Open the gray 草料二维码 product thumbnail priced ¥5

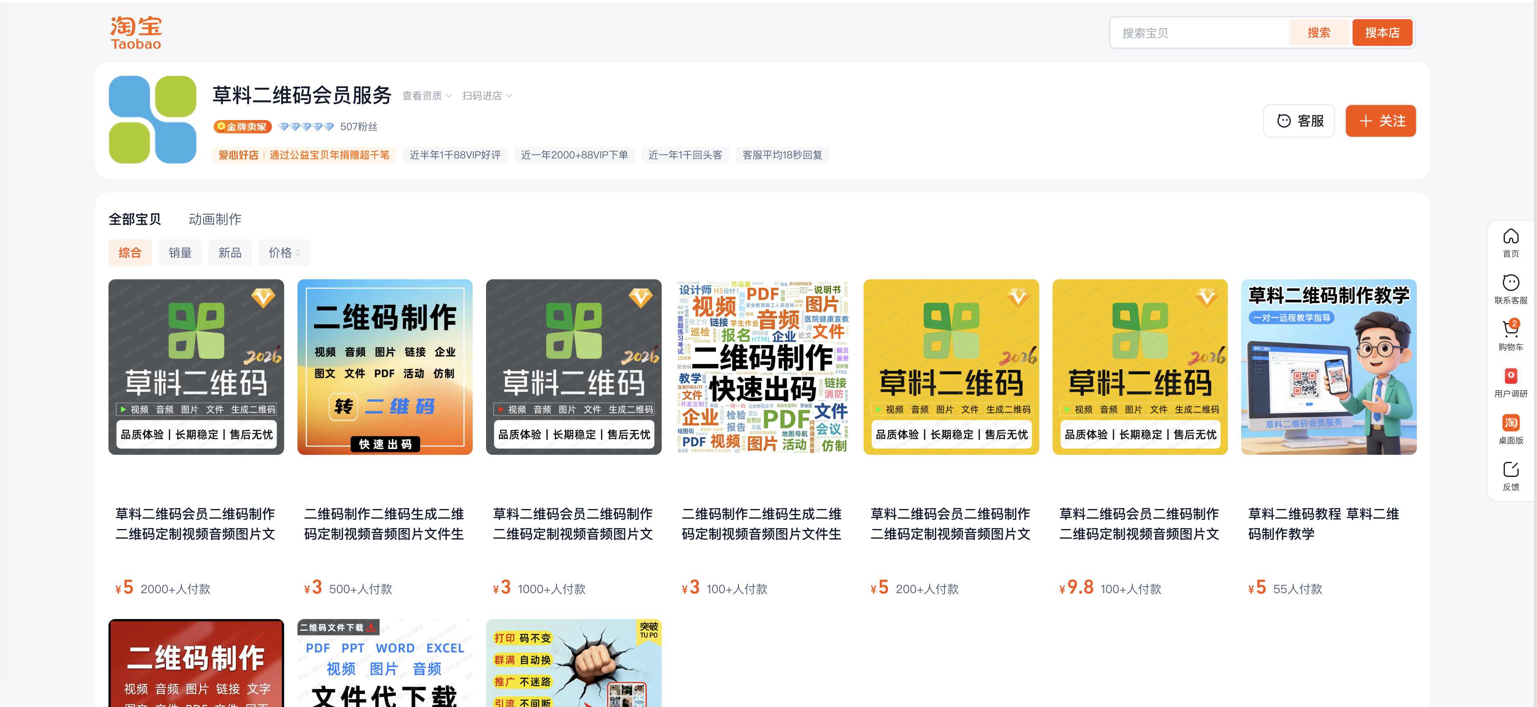coord(197,367)
